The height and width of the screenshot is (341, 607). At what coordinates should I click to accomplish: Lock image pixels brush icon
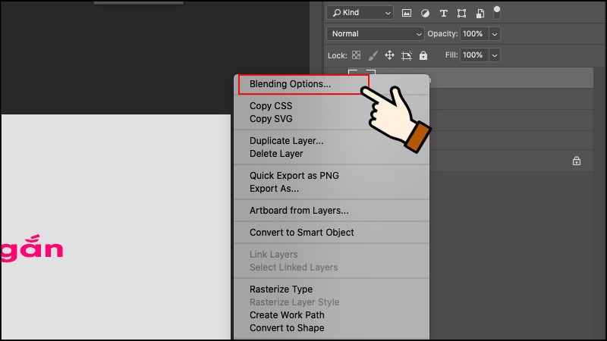(x=373, y=55)
